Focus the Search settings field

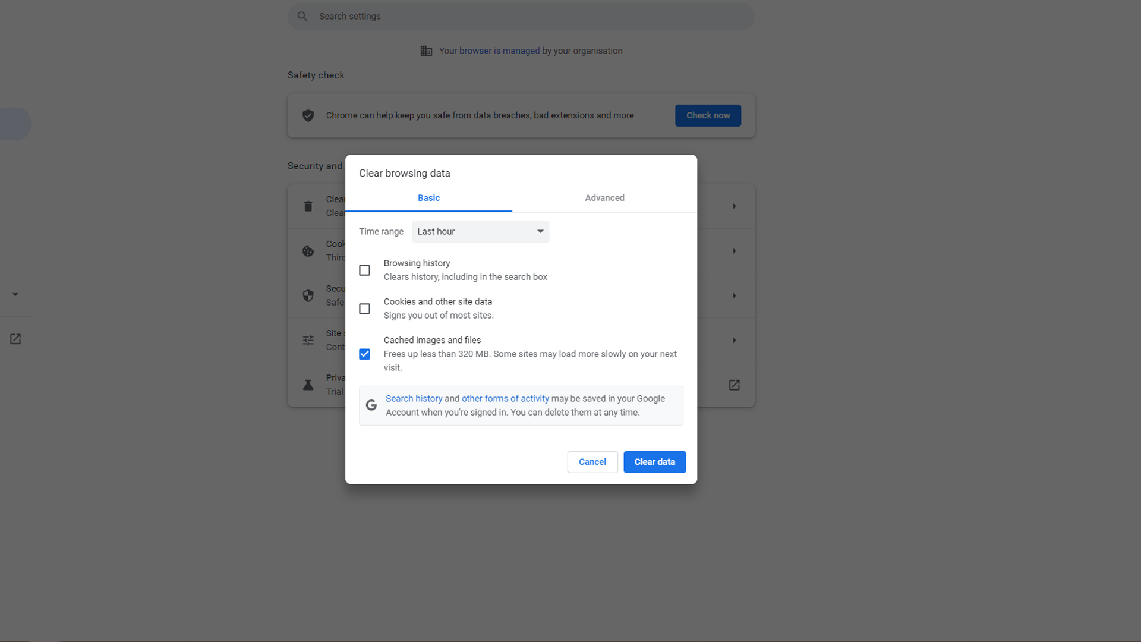(521, 16)
